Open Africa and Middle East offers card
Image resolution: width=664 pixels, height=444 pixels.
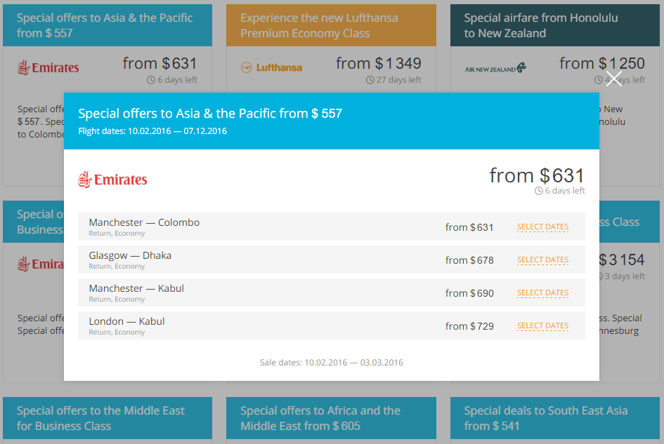point(331,418)
